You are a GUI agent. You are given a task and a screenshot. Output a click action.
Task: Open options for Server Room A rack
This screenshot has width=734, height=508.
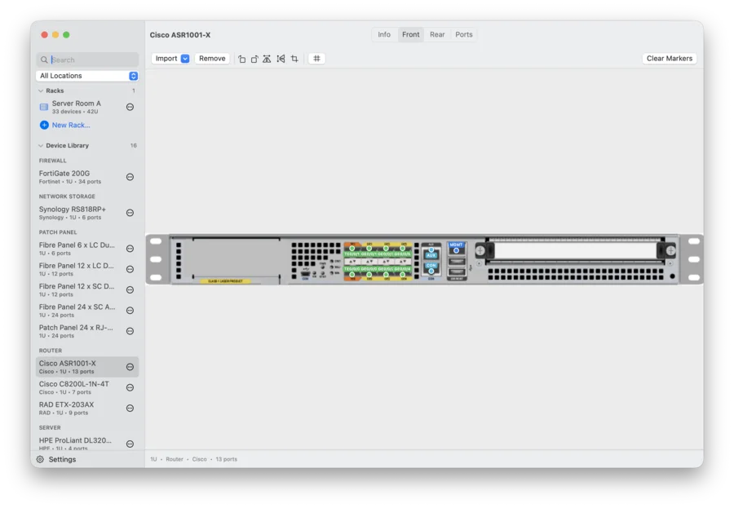pyautogui.click(x=130, y=107)
